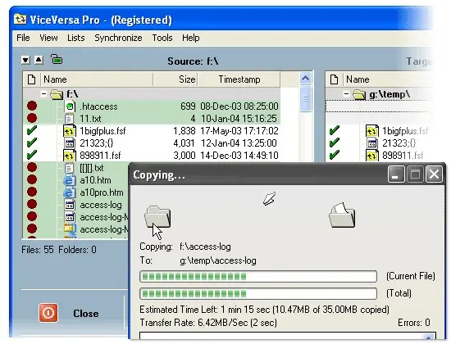
Task: Click the Source list scroll-up arrow
Action: tap(306, 78)
